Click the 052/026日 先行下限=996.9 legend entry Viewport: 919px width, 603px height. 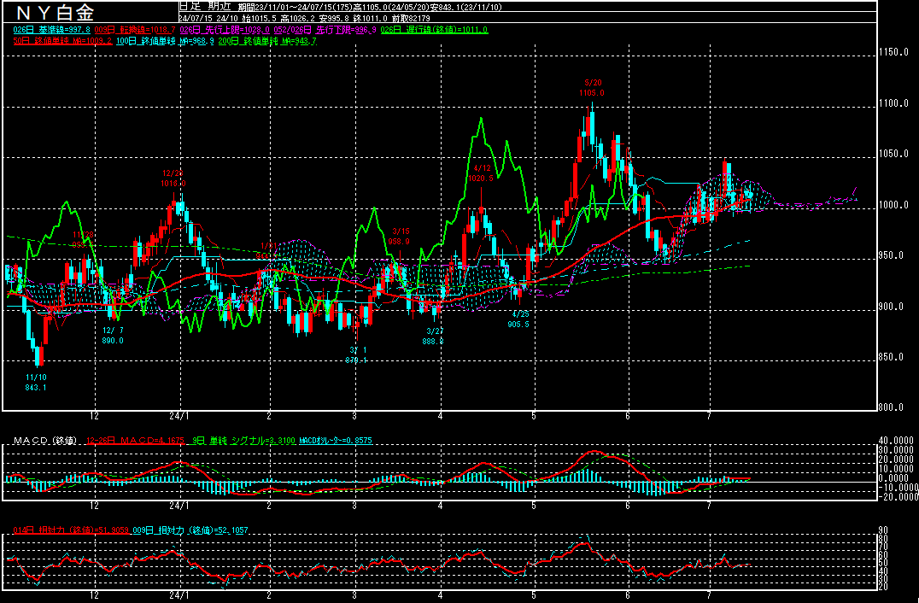click(325, 30)
